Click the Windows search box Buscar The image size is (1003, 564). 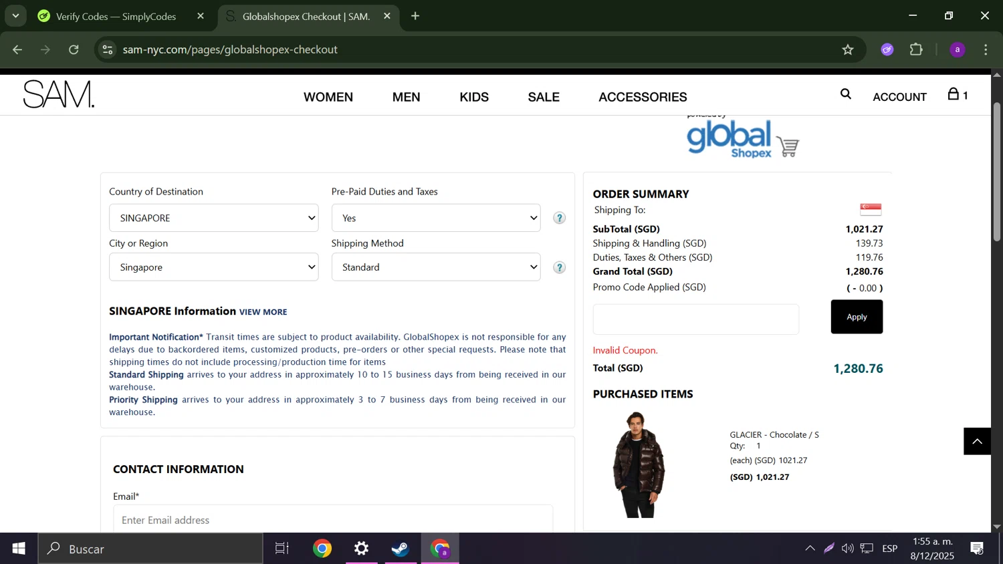point(150,549)
